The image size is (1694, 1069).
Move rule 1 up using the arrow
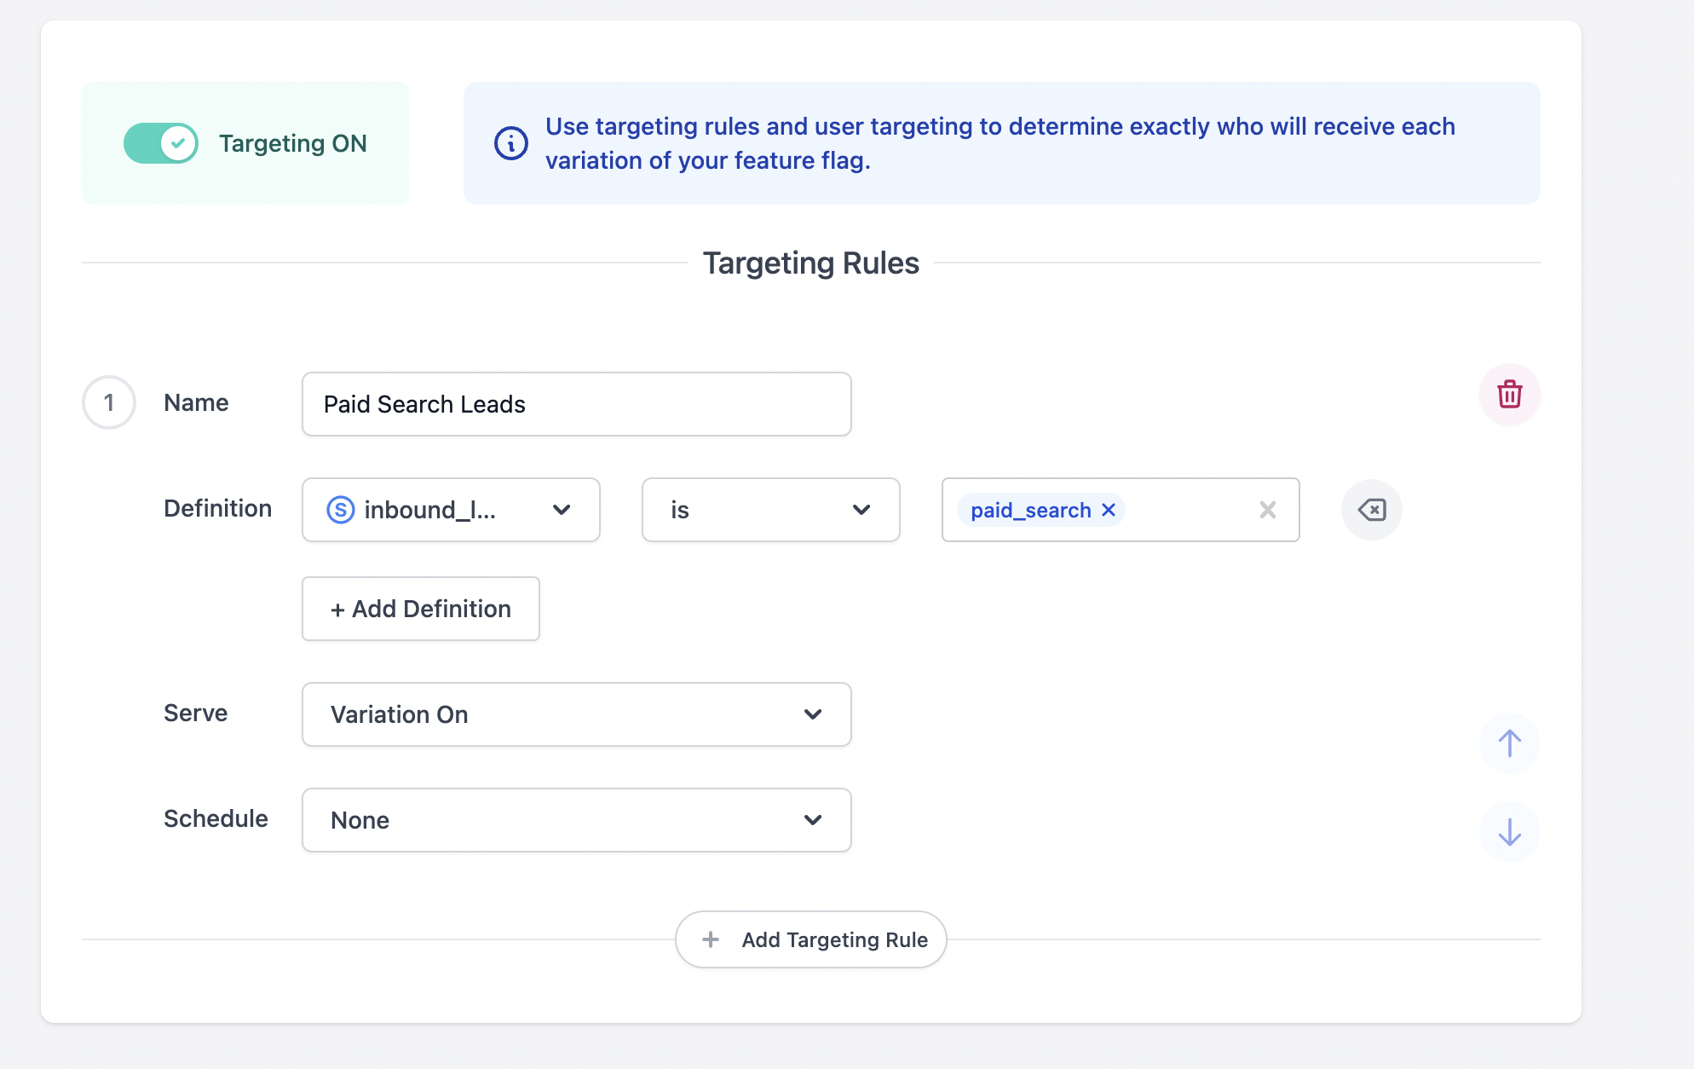[x=1508, y=743]
